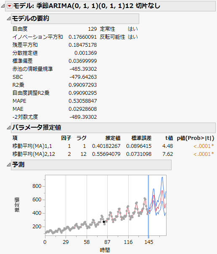Click the 項 column header
This screenshot has height=254, width=217.
click(x=15, y=138)
